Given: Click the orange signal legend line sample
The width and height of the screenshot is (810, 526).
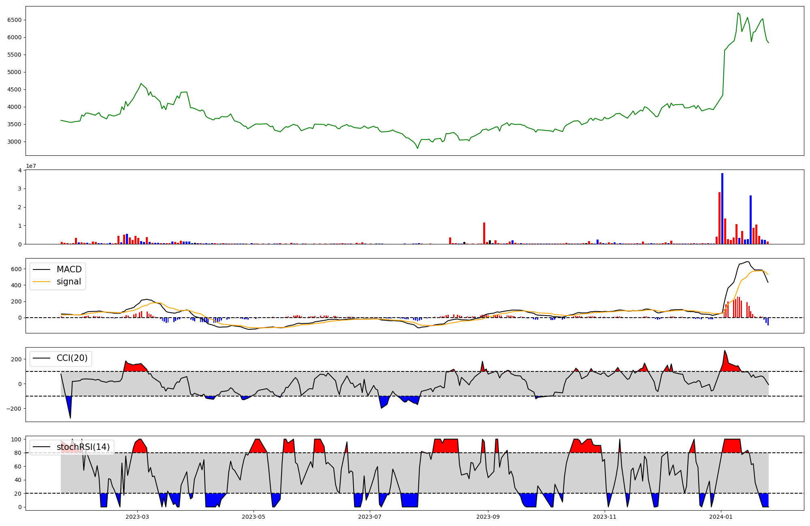Looking at the screenshot, I should click(41, 282).
